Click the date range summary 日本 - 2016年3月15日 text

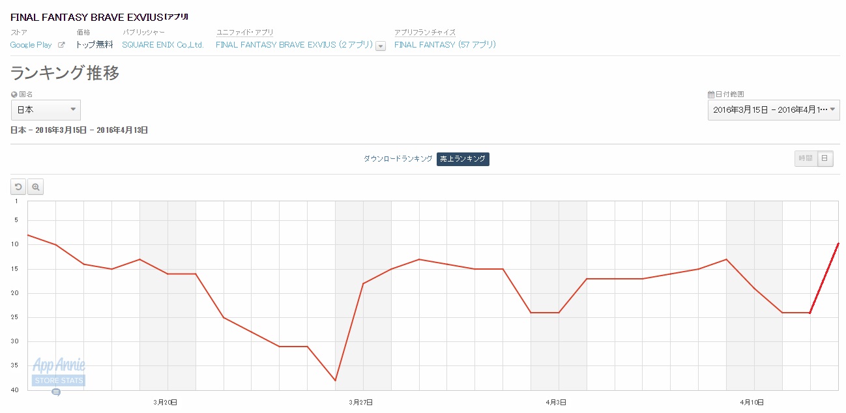click(x=80, y=130)
